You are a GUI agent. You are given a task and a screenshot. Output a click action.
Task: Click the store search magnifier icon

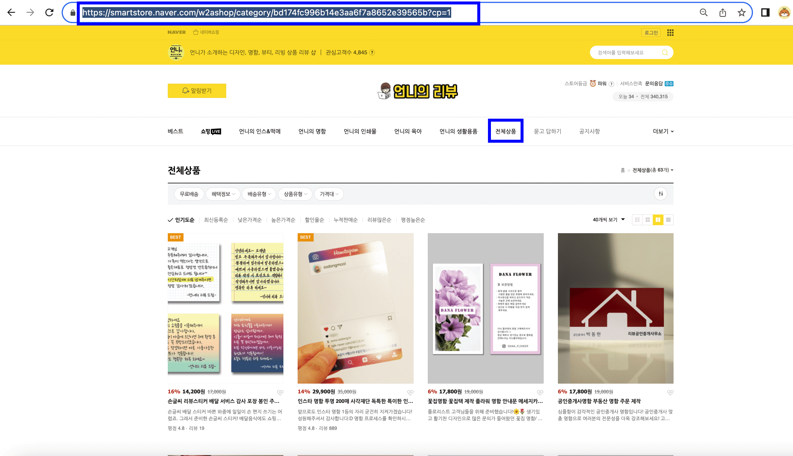[665, 52]
